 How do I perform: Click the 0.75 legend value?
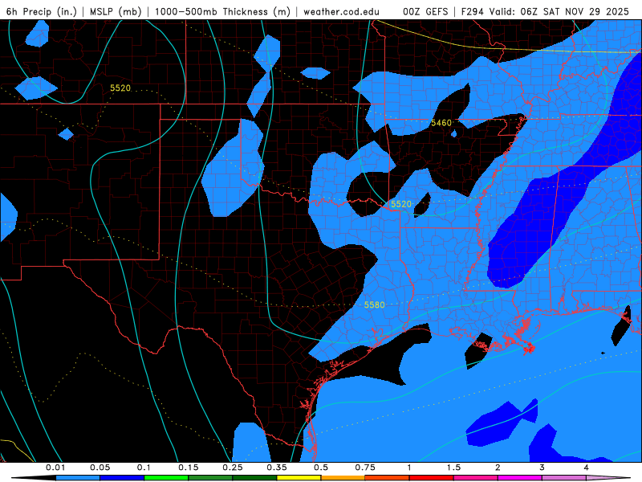[x=365, y=468]
